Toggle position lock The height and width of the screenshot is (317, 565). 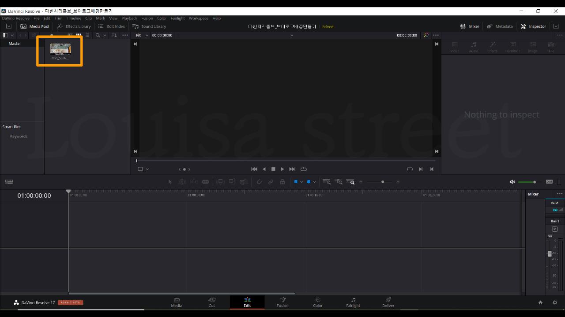[x=282, y=182]
